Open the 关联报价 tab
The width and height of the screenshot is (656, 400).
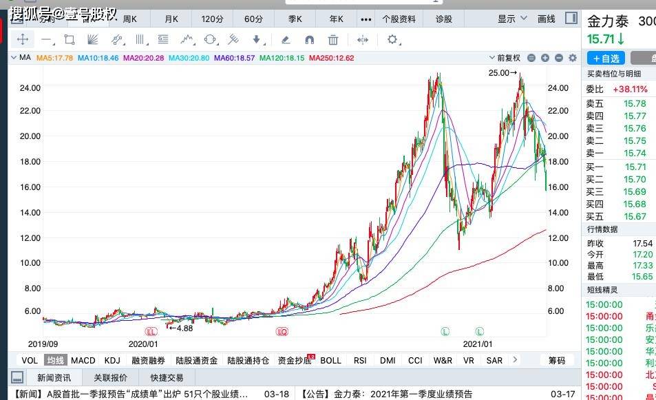pos(110,377)
